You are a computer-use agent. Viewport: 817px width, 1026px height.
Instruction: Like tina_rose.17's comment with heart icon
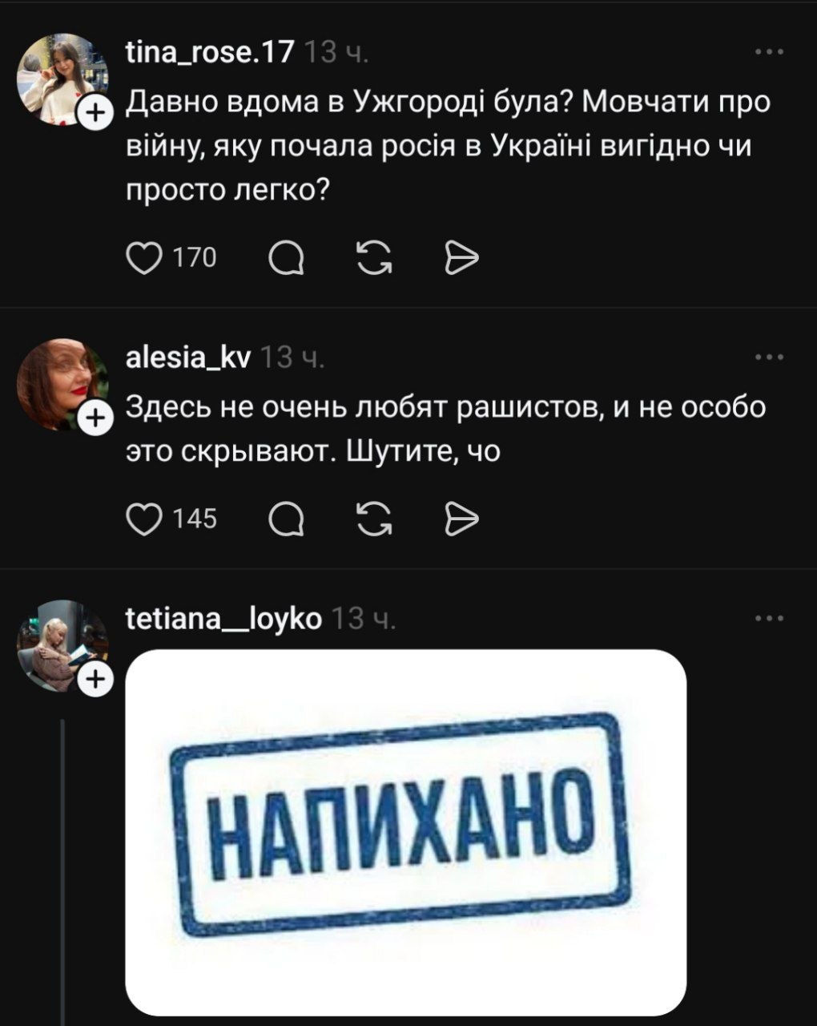point(145,258)
